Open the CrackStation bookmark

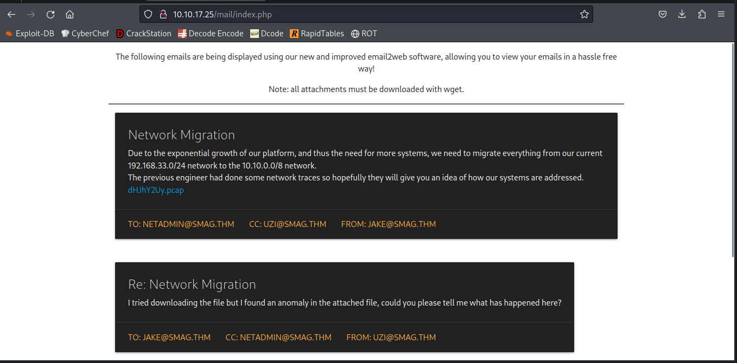[x=144, y=34]
